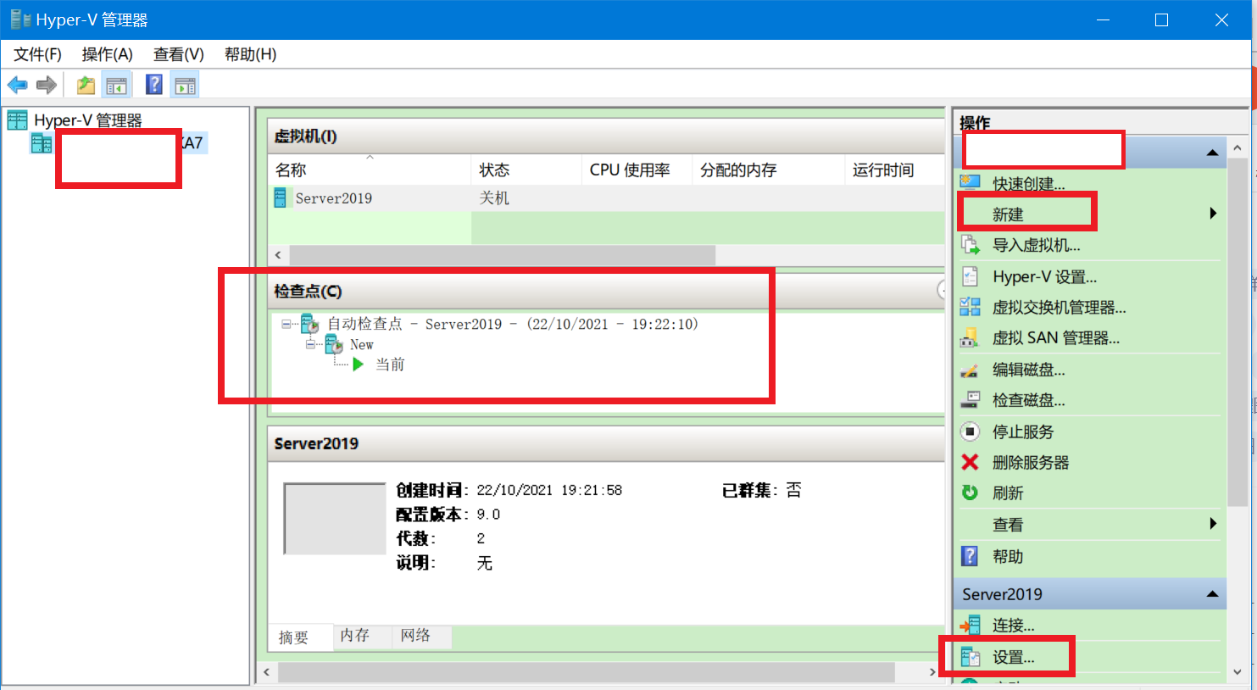Click the green 刷新 icon
This screenshot has width=1257, height=690.
pos(971,492)
